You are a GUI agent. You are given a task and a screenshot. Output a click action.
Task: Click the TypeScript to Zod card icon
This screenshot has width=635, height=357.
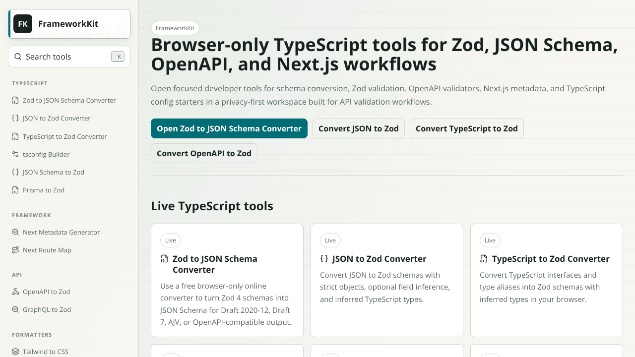pyautogui.click(x=484, y=259)
